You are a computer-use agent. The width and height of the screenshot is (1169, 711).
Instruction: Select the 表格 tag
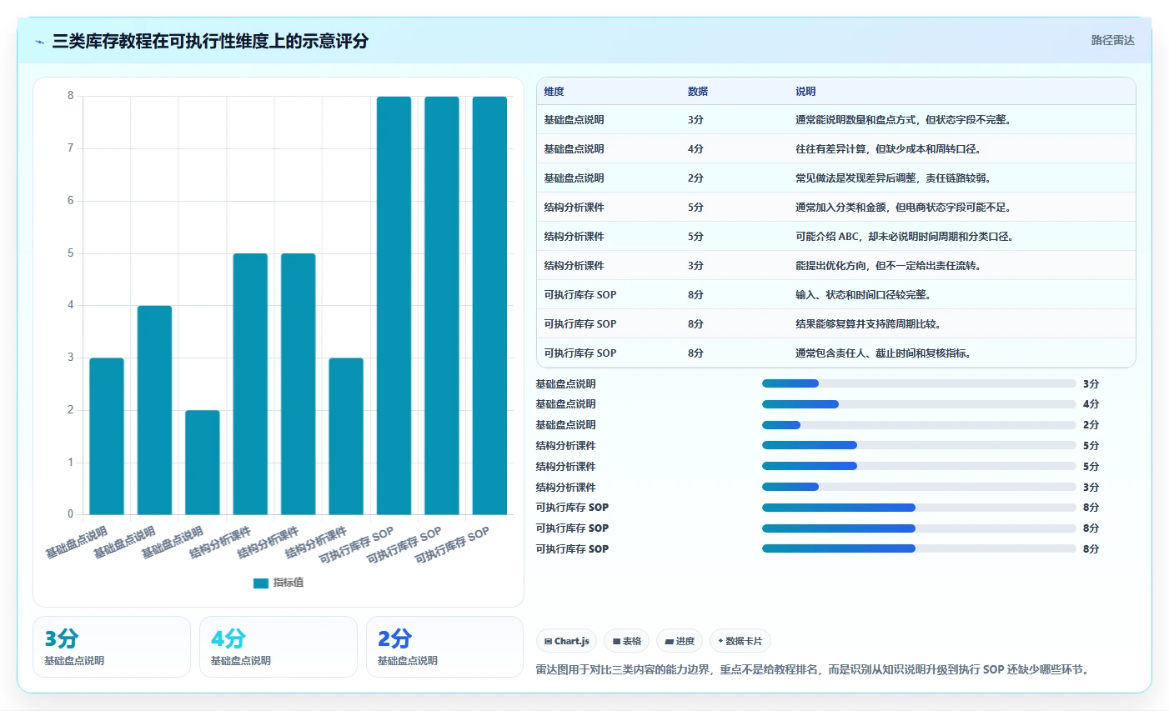626,641
